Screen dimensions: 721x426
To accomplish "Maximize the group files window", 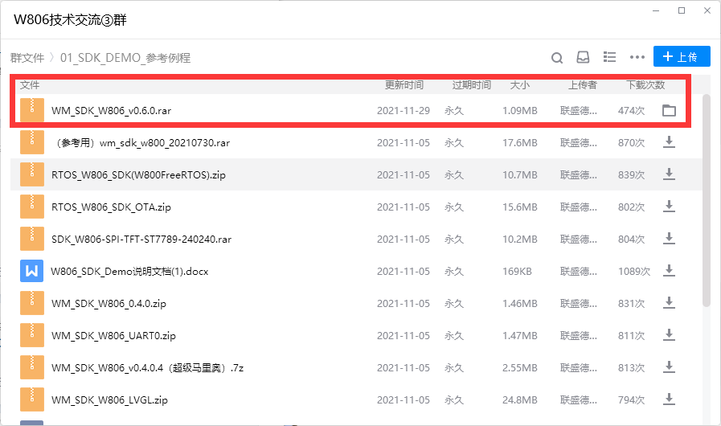I will (682, 10).
